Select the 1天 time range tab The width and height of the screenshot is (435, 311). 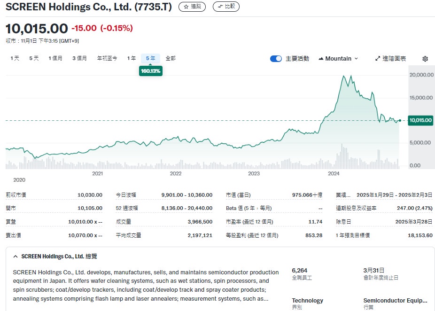[x=15, y=58]
